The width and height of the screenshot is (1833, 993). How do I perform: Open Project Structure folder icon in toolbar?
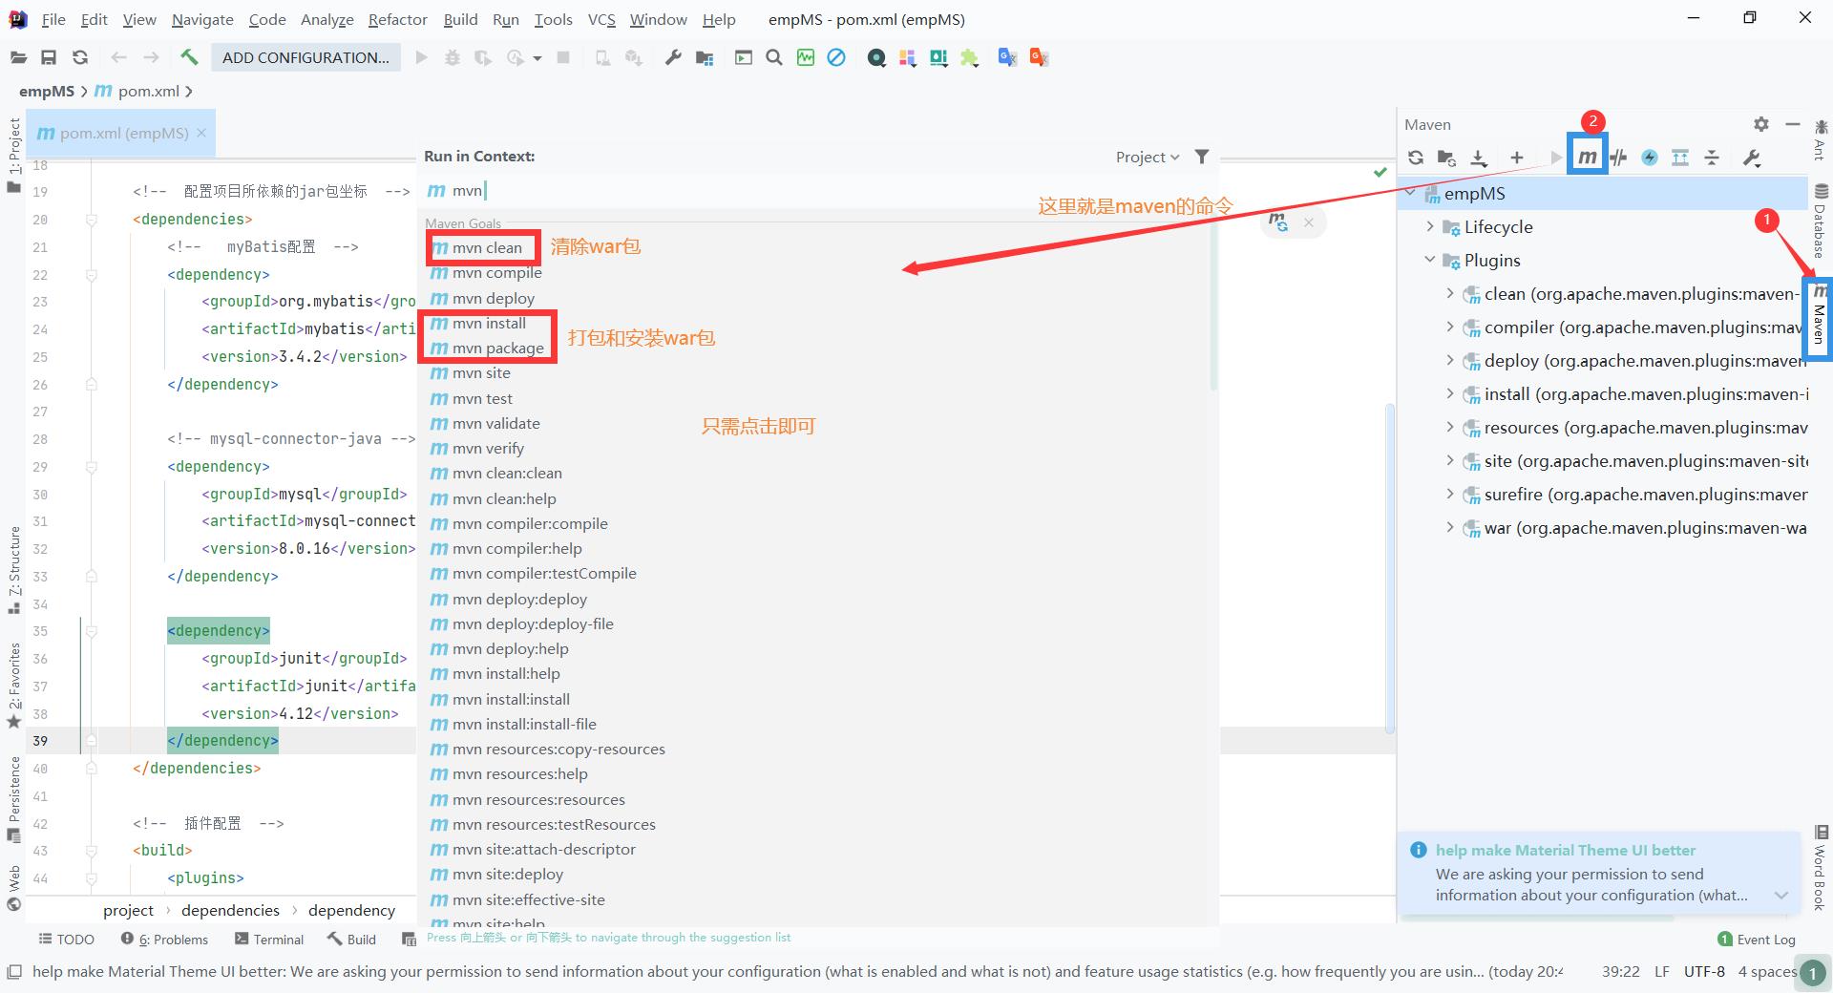(x=705, y=57)
